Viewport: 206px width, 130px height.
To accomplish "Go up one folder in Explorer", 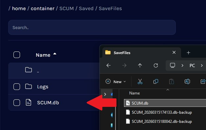I will point(140,65).
